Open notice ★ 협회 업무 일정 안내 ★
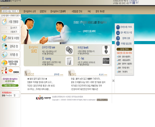 [37, 79]
